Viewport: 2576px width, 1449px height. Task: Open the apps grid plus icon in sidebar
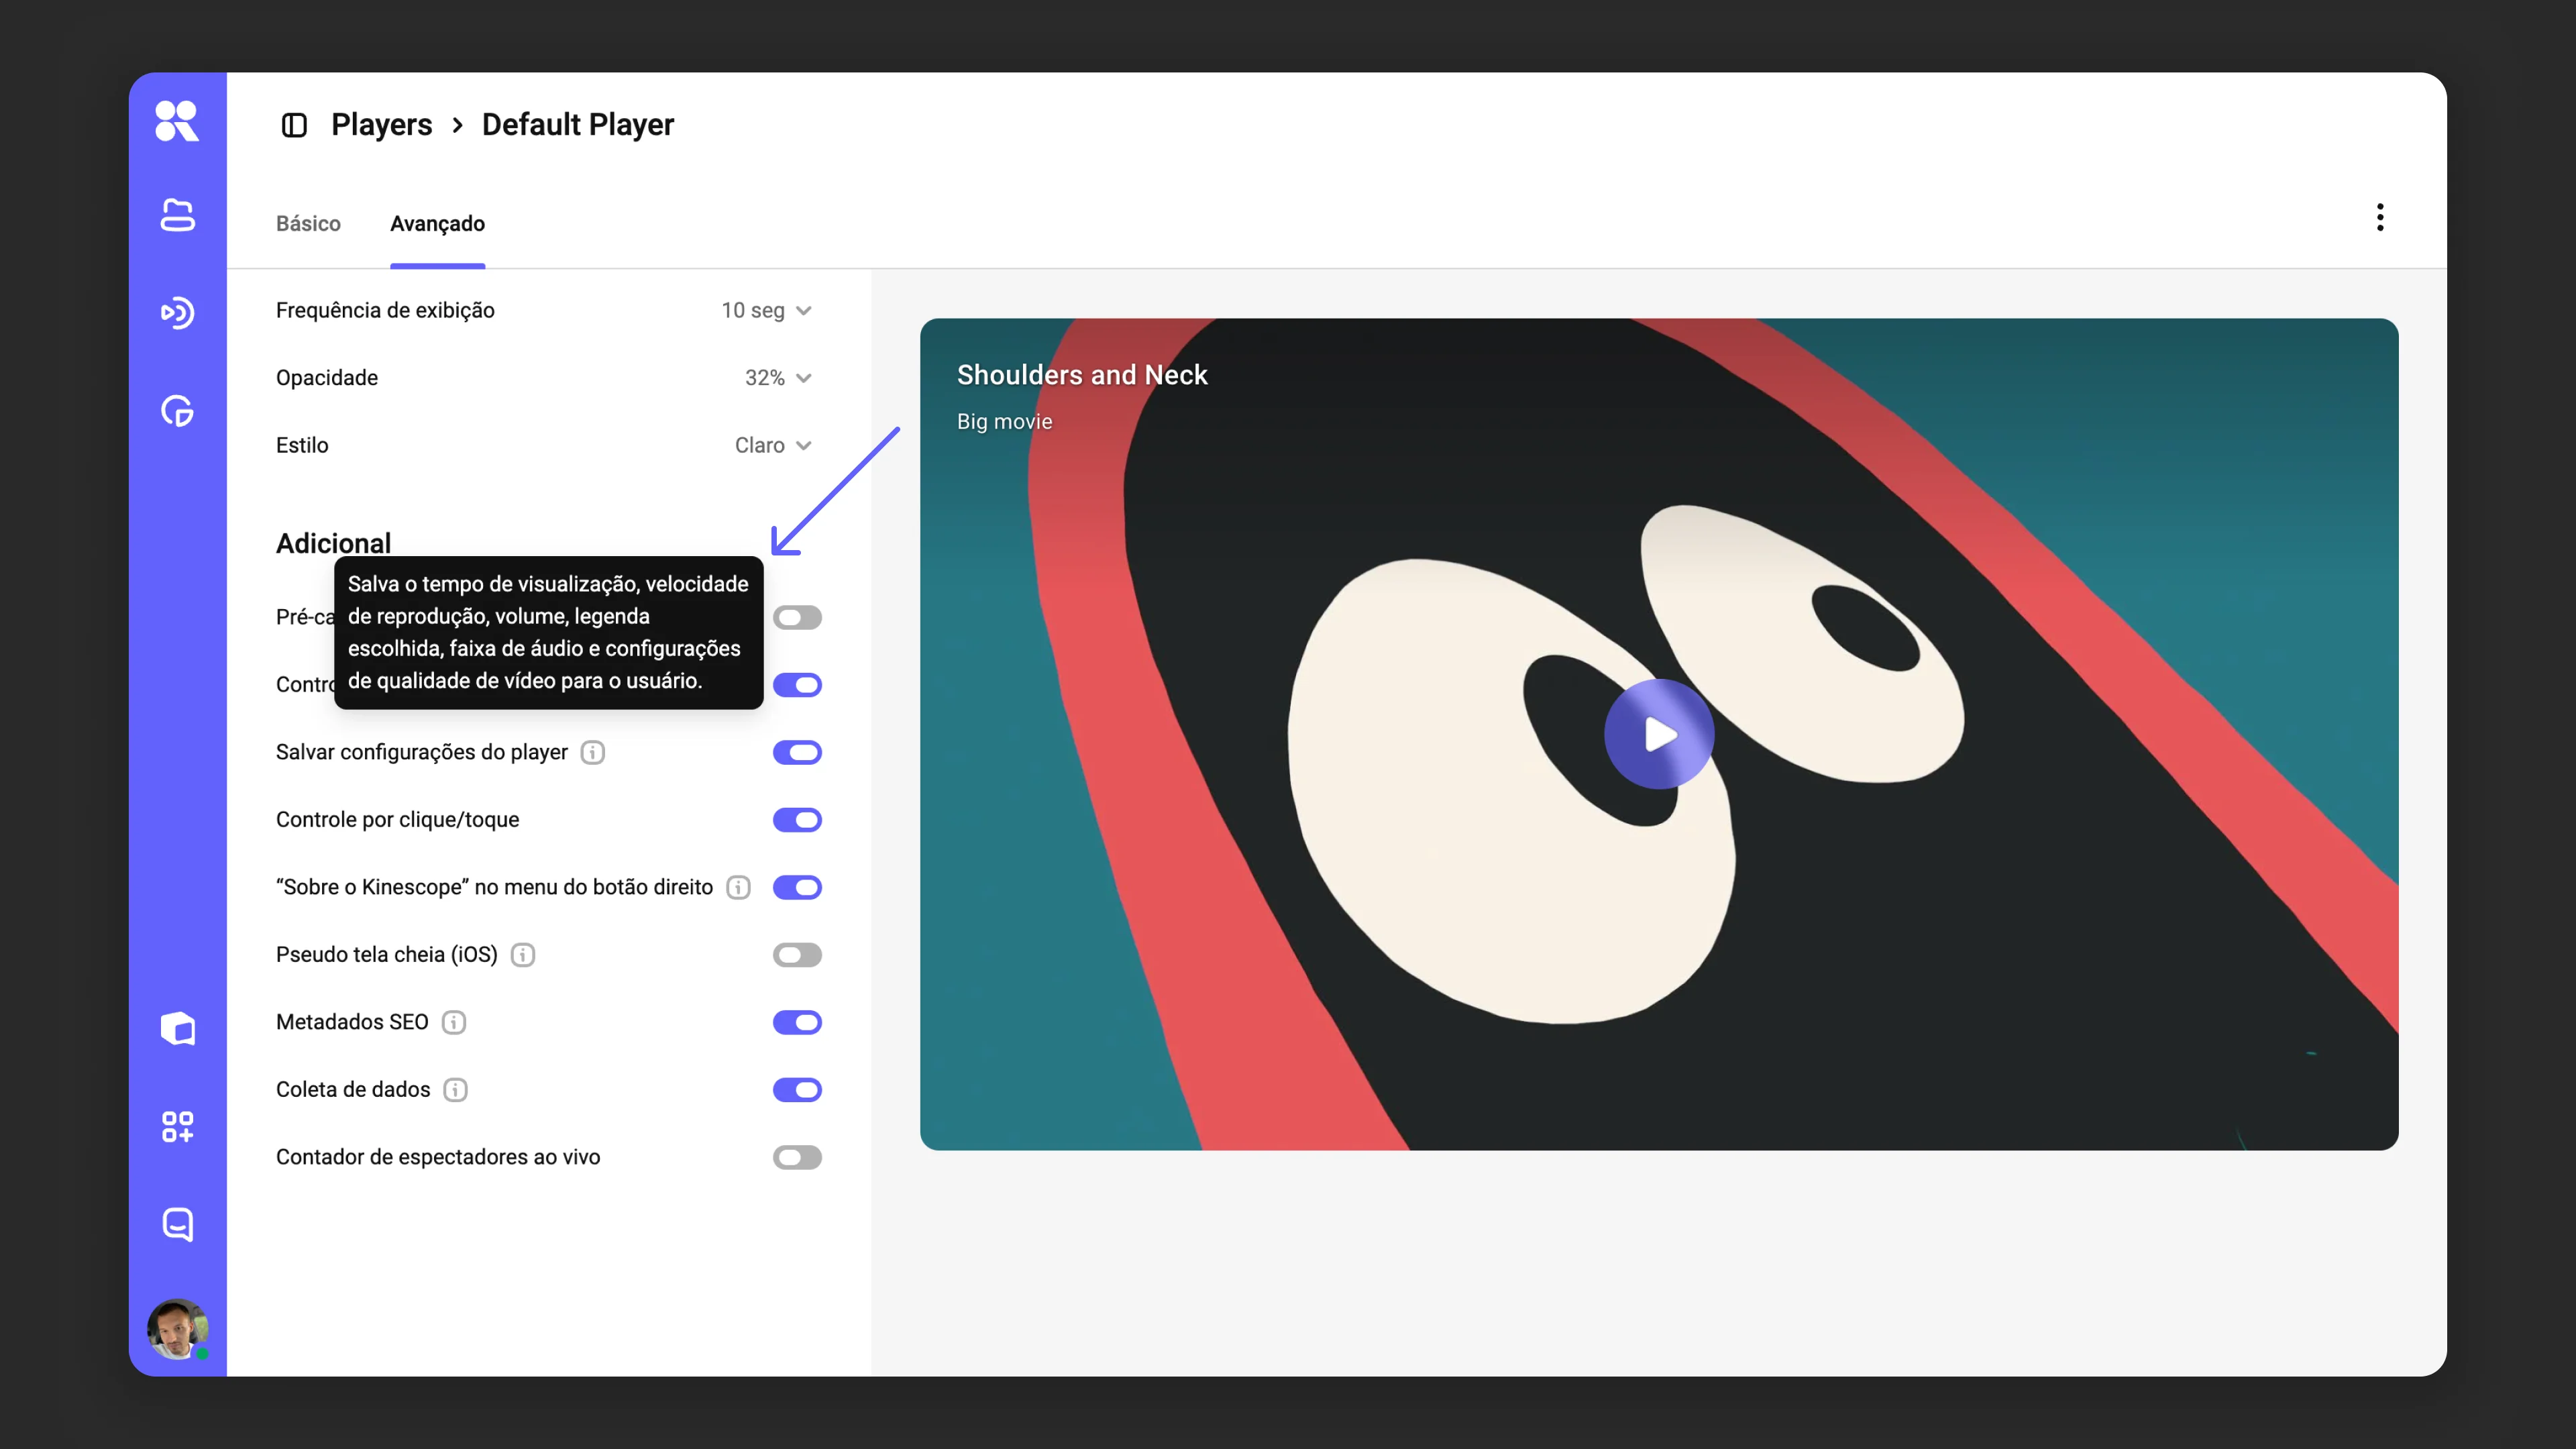[177, 1127]
